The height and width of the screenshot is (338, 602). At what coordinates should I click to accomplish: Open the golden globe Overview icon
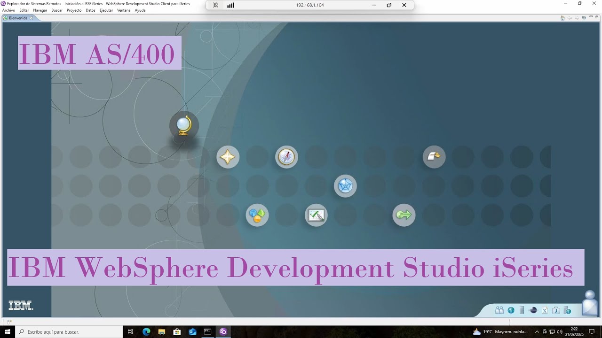coord(184,126)
